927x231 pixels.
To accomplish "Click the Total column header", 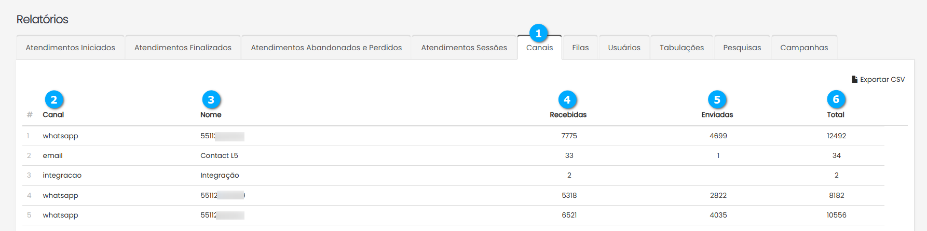I will (835, 115).
